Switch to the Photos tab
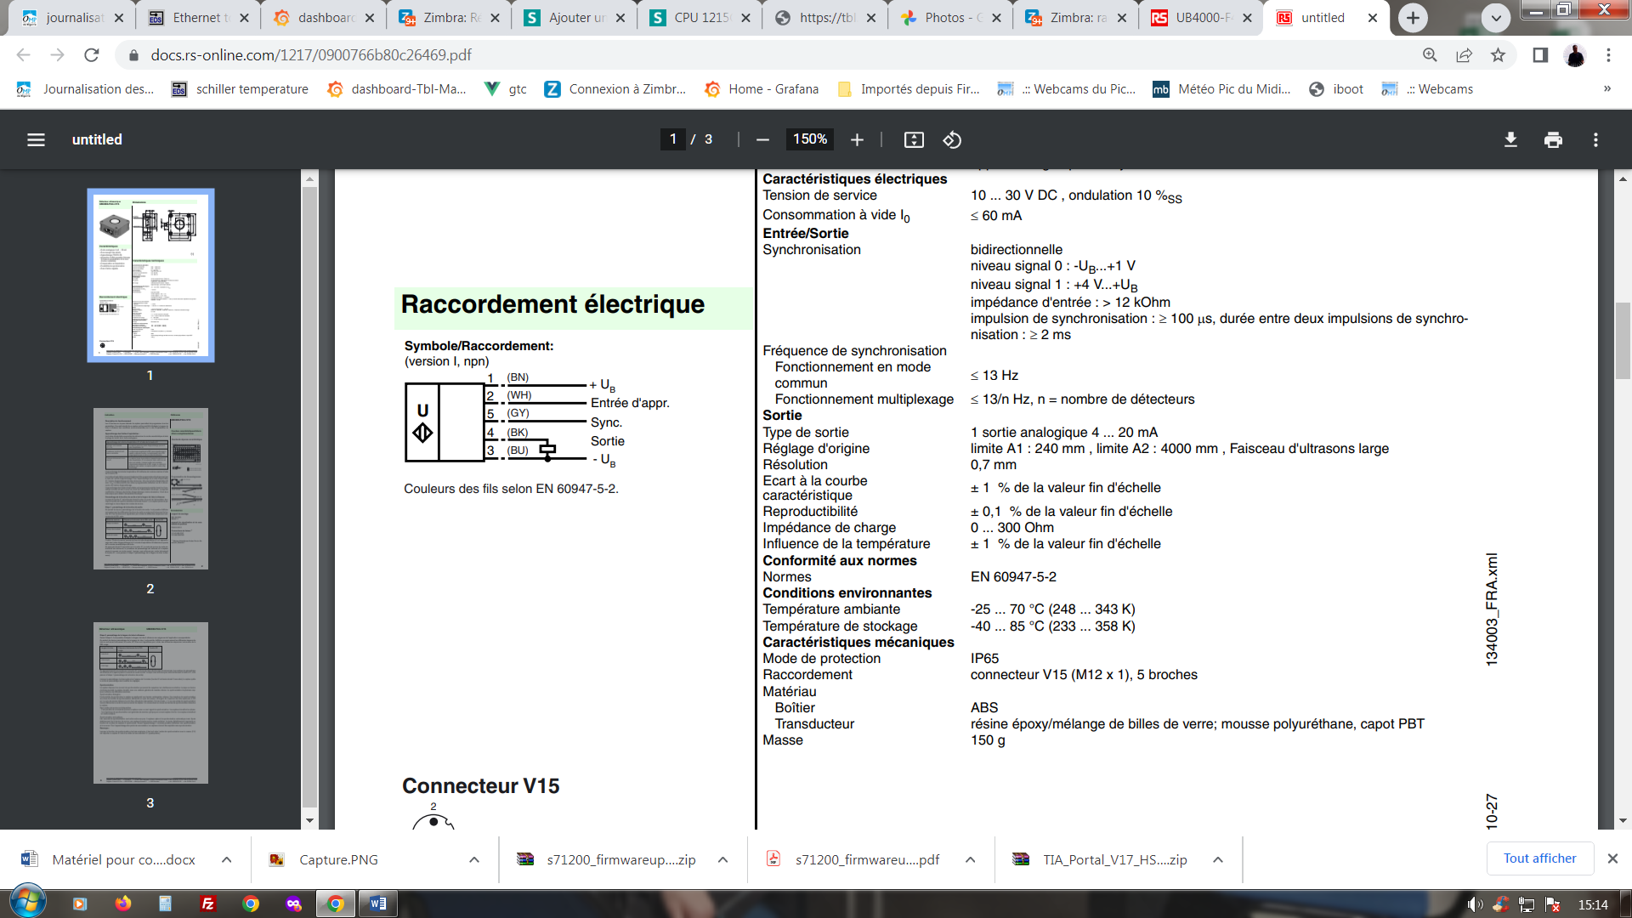The width and height of the screenshot is (1632, 918). click(943, 17)
